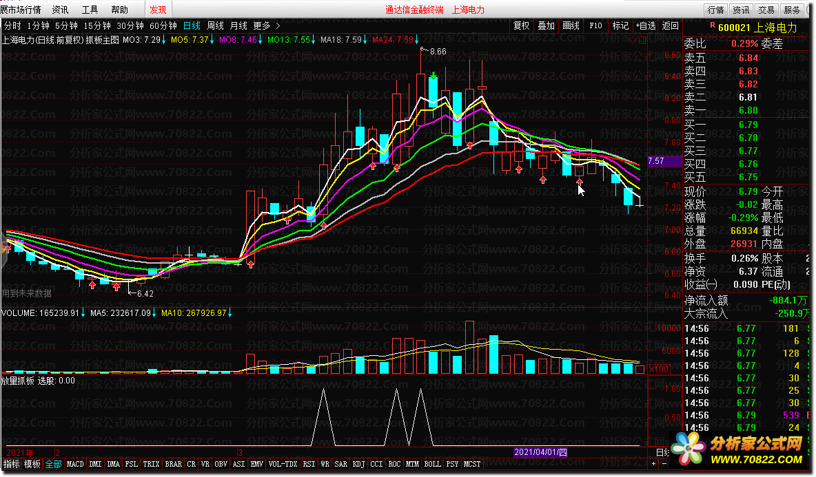Click the small diamond icon above the chart
Image resolution: width=816 pixels, height=477 pixels.
(x=633, y=40)
